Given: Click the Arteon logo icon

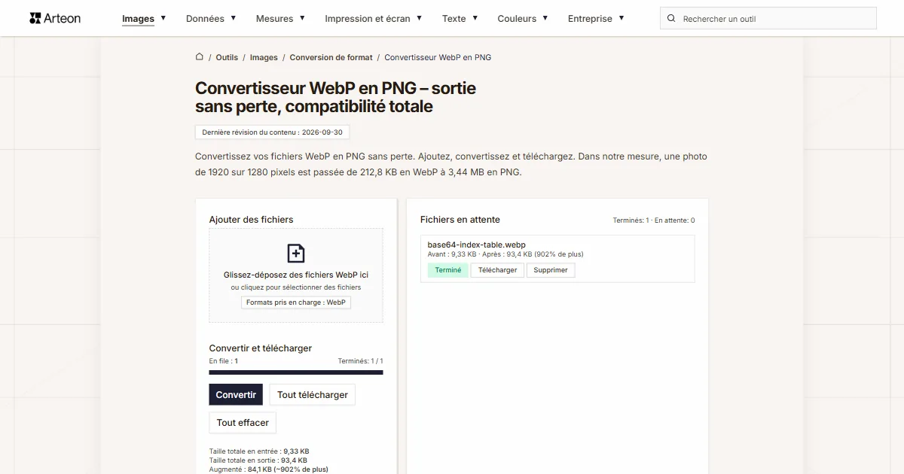Looking at the screenshot, I should point(35,18).
